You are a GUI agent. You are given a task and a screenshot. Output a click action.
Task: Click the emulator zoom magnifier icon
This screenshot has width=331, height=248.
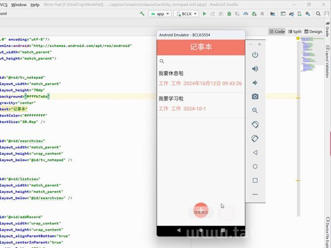click(x=255, y=111)
